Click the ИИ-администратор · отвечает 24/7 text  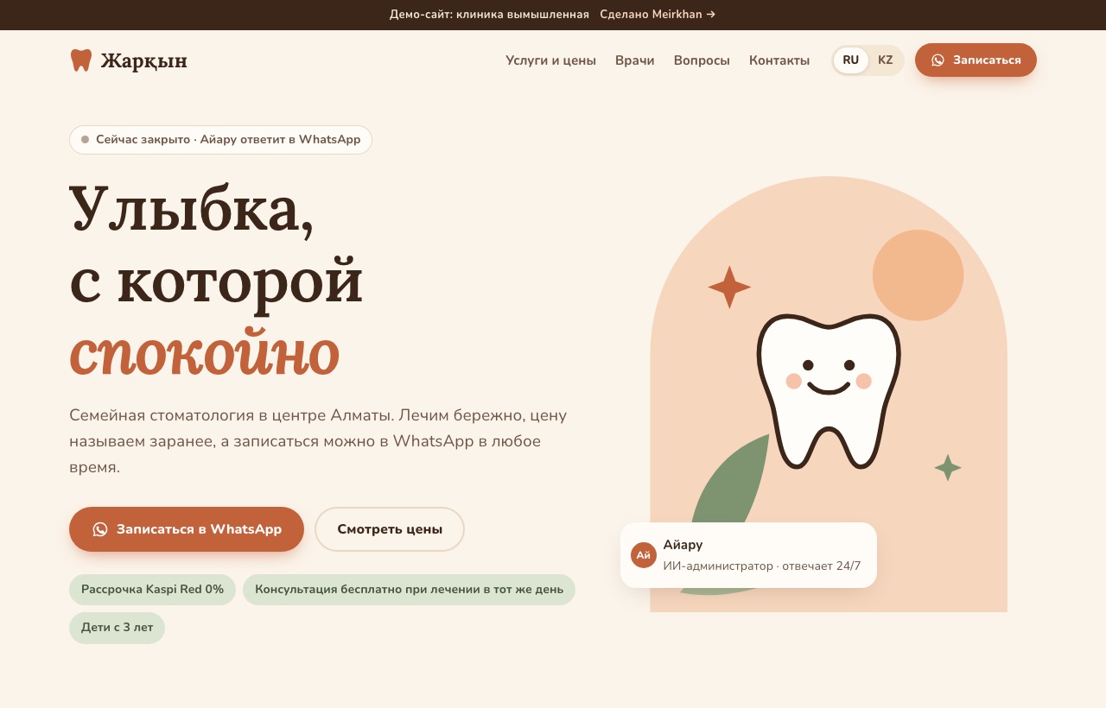click(x=762, y=566)
